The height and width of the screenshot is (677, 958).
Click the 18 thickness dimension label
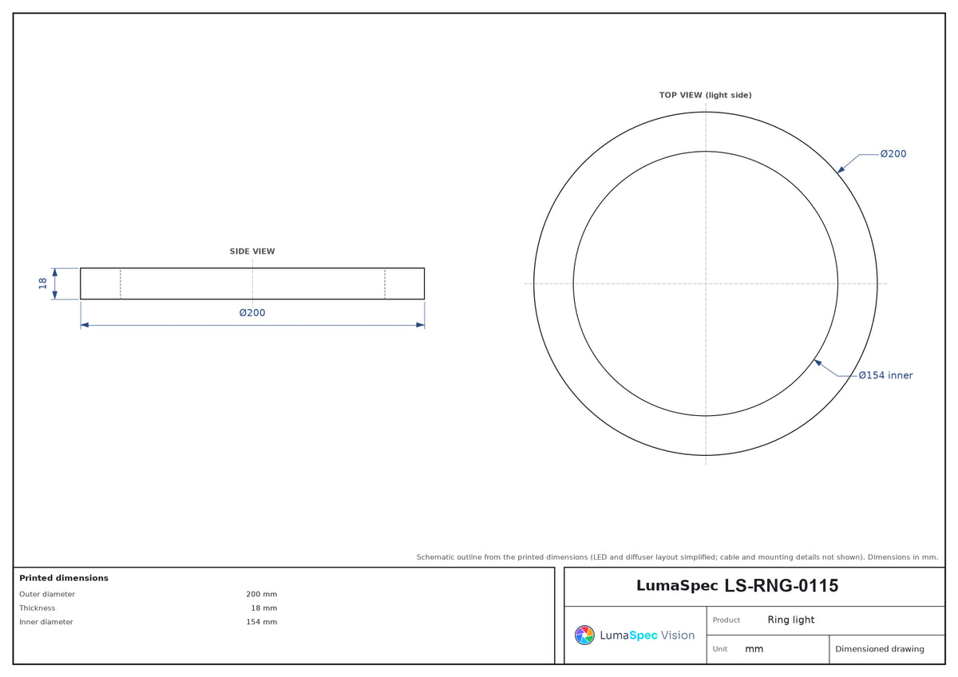tap(43, 283)
